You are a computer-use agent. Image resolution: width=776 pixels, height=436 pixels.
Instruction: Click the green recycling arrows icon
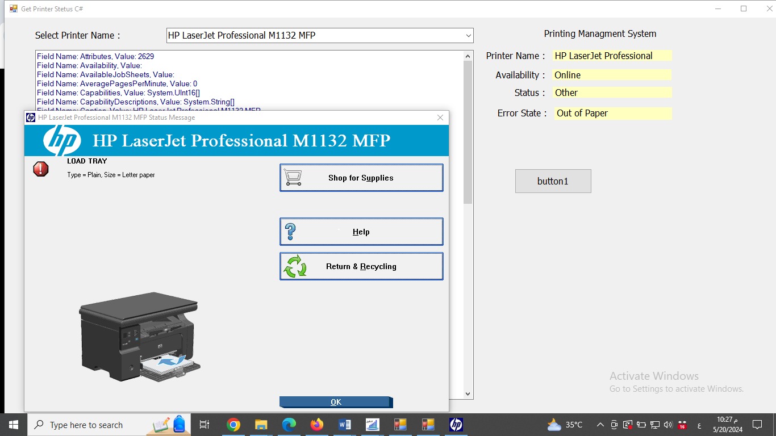(x=295, y=266)
